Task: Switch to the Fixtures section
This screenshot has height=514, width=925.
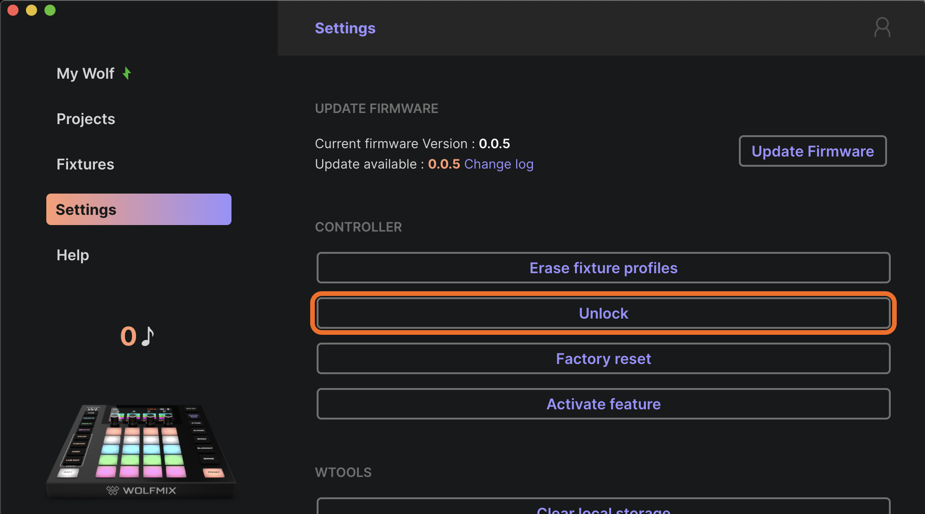Action: click(x=85, y=164)
